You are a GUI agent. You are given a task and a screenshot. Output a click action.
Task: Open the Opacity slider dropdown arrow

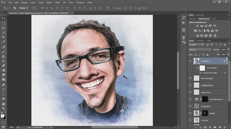[x=228, y=50]
